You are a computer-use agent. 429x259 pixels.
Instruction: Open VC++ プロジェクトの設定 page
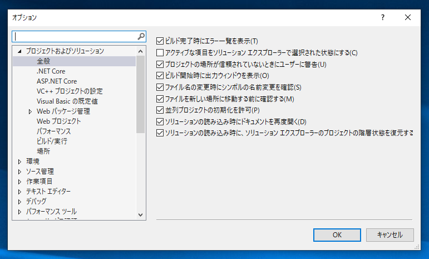[x=70, y=91]
